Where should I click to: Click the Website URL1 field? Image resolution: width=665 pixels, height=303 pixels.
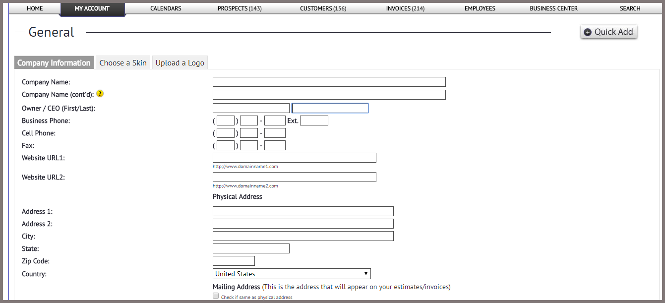(295, 158)
